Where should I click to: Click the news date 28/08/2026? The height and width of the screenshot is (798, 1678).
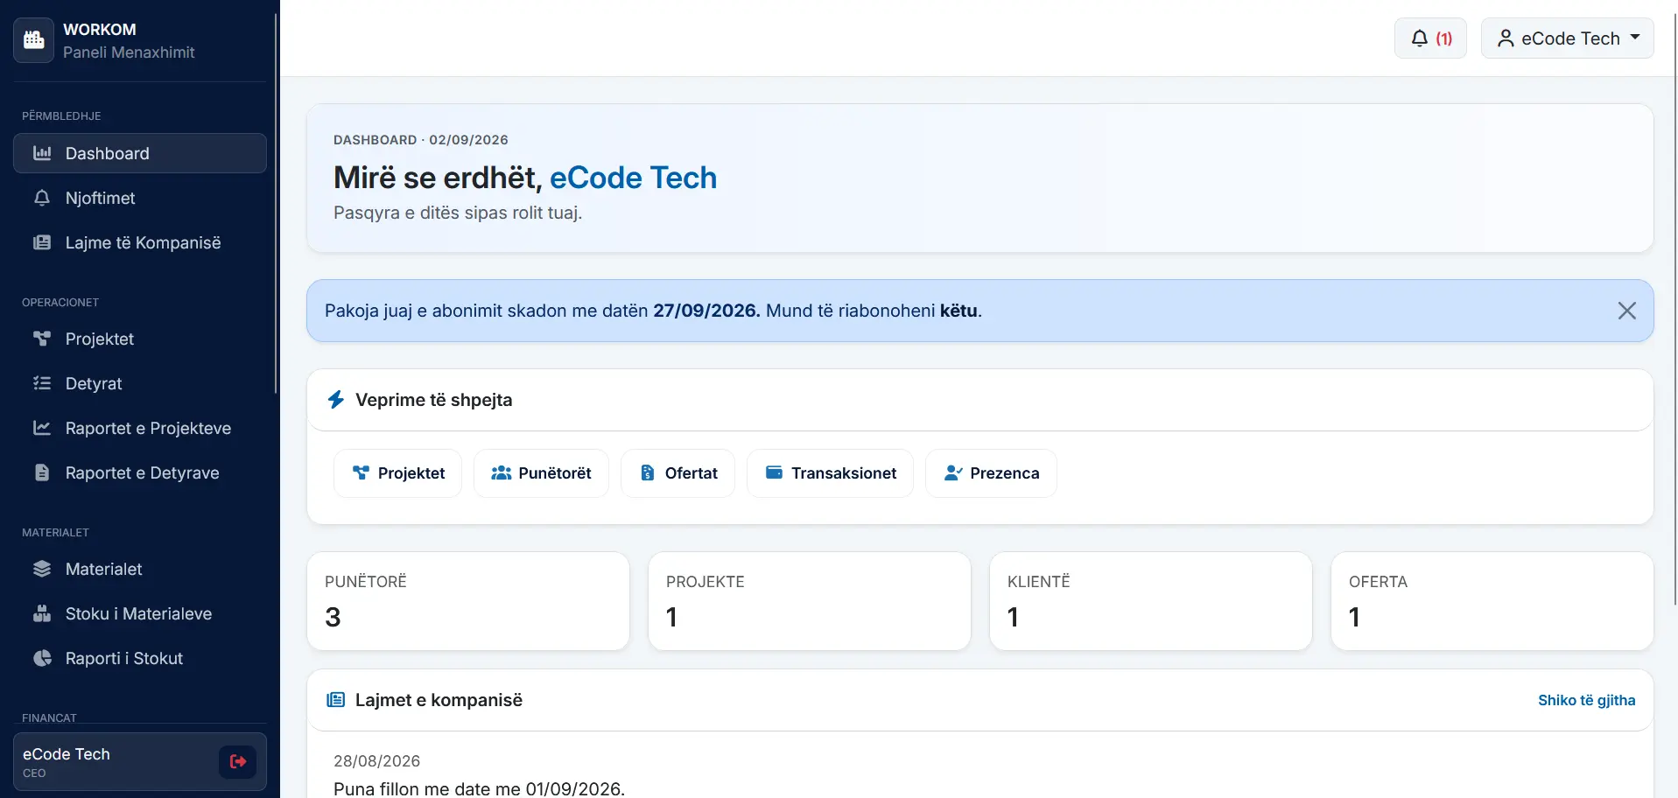(x=376, y=761)
